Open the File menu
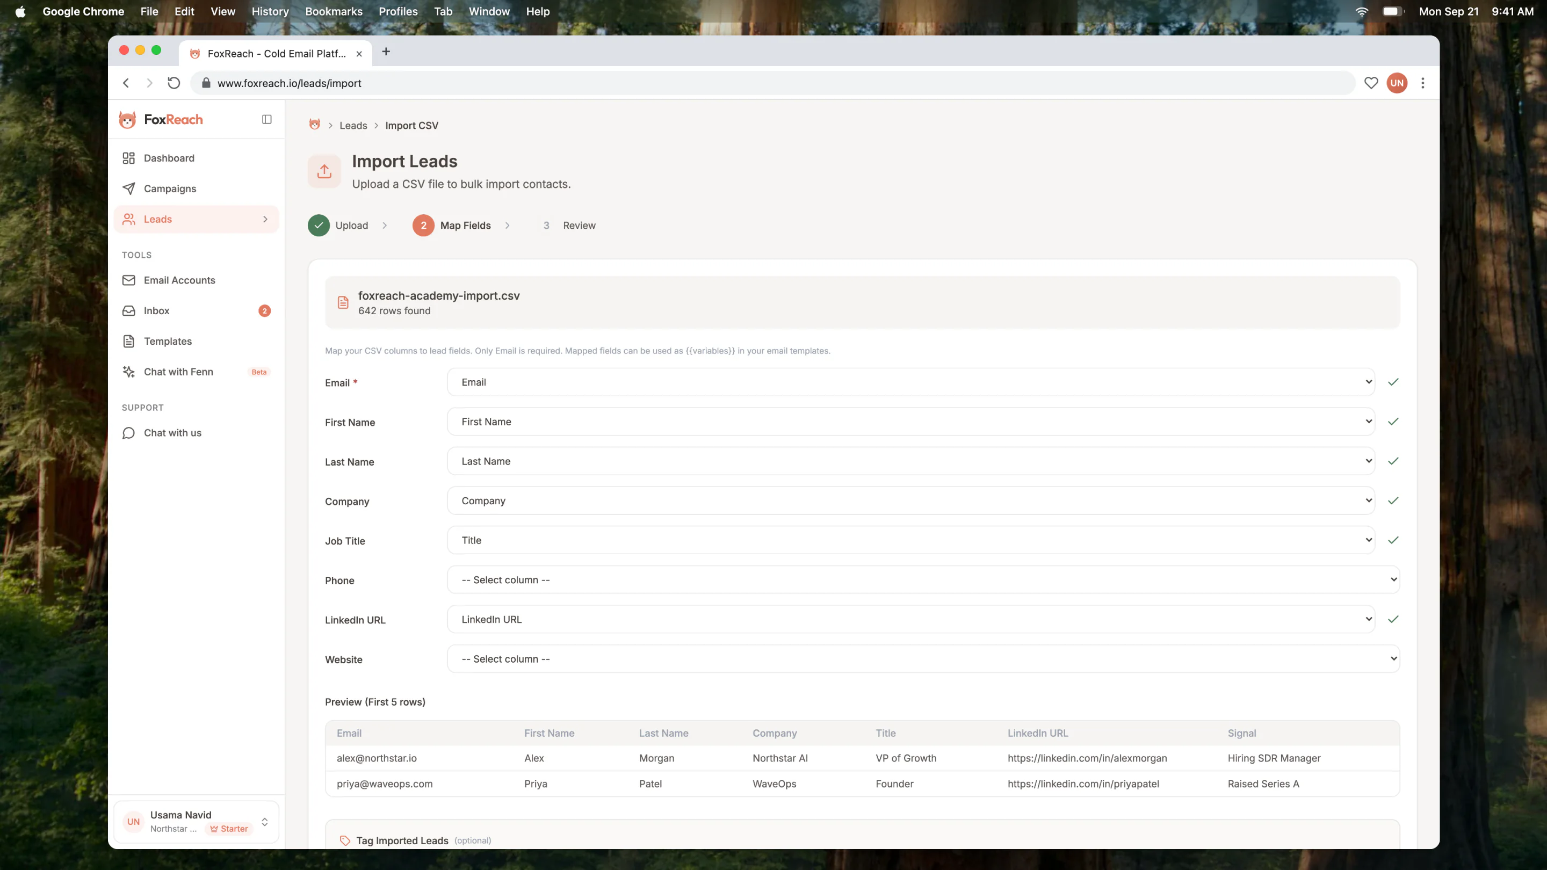The image size is (1547, 870). (149, 11)
